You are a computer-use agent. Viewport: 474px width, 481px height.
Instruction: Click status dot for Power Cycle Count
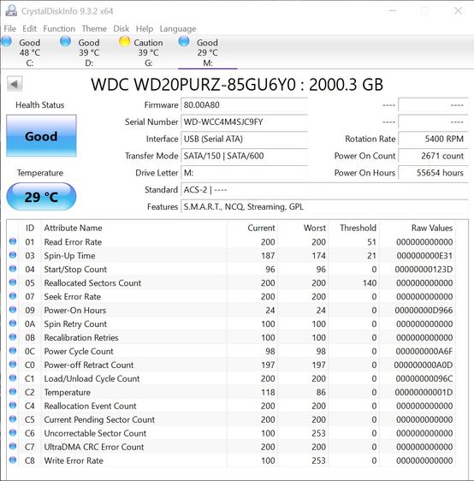coord(13,350)
